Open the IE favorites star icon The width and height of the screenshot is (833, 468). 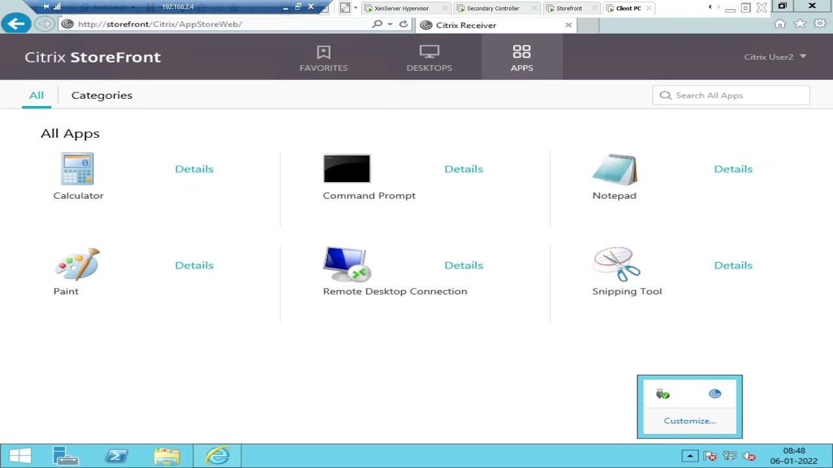click(x=800, y=24)
